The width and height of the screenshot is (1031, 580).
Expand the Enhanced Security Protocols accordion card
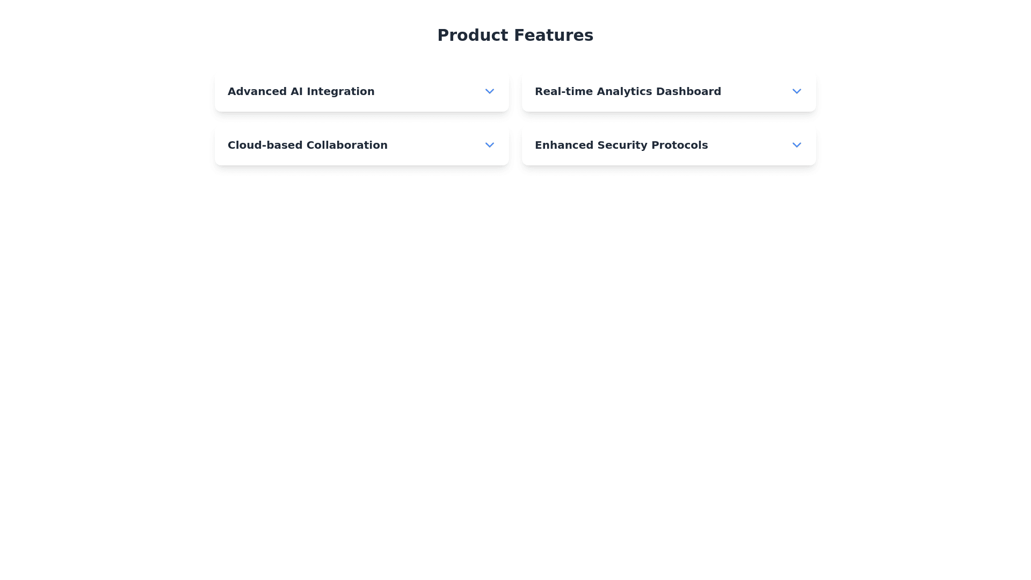pyautogui.click(x=669, y=145)
